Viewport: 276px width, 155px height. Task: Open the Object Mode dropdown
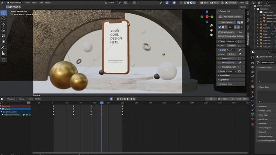pyautogui.click(x=16, y=3)
